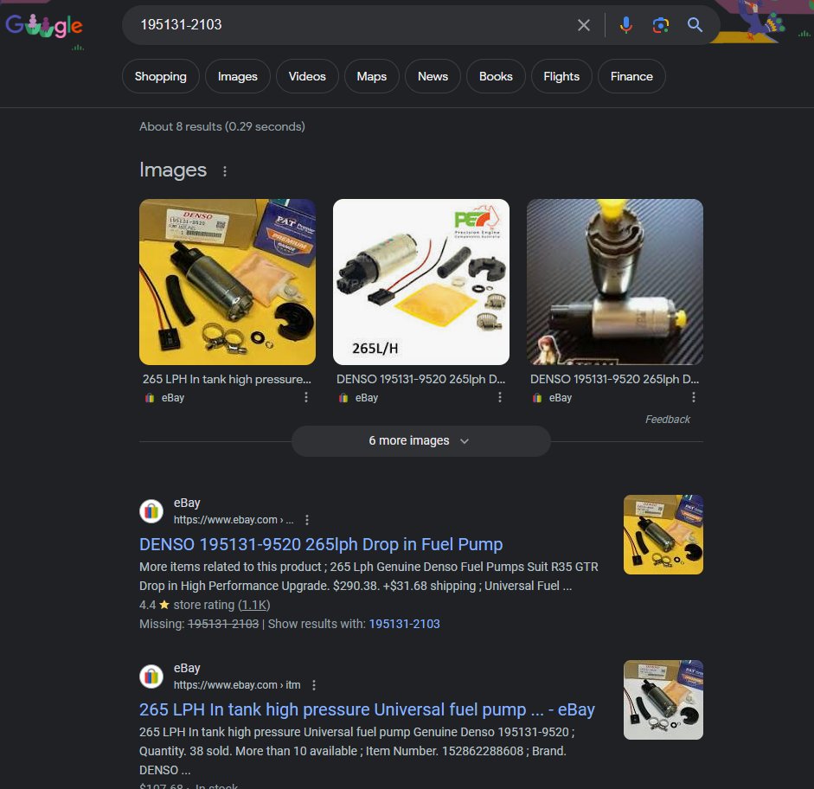
Task: Click the 1.1K store rating link
Action: [253, 606]
